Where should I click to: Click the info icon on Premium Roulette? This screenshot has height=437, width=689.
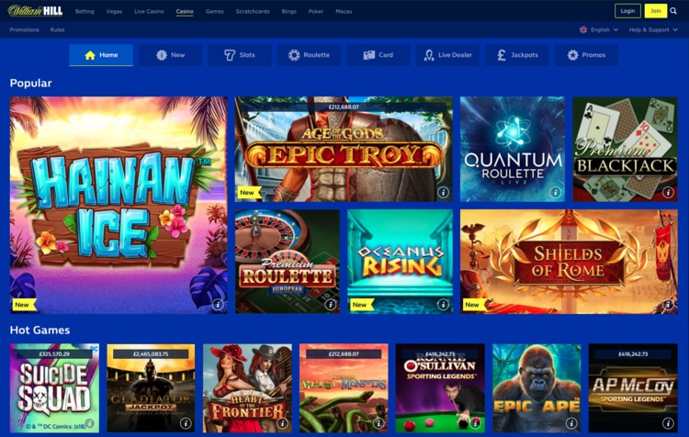point(330,305)
